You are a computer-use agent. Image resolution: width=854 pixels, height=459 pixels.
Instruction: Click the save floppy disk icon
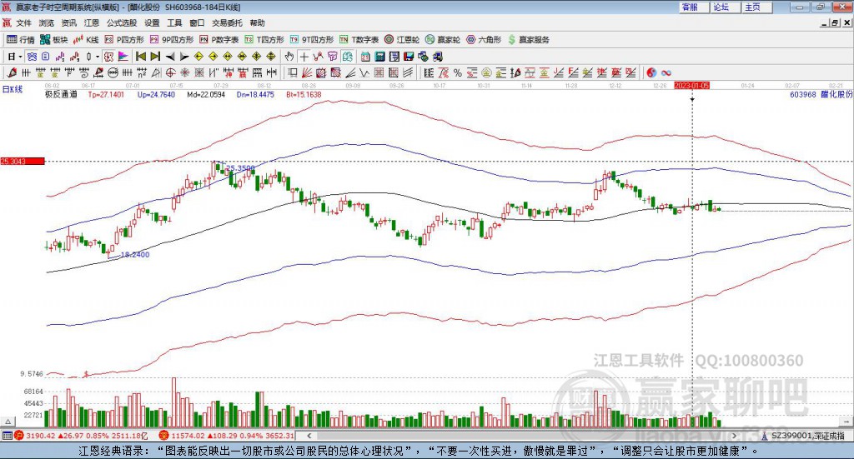point(409,57)
